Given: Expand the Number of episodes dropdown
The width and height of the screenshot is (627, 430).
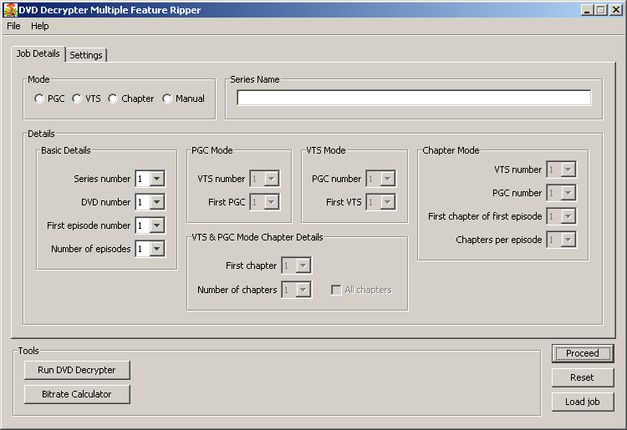Looking at the screenshot, I should 157,249.
